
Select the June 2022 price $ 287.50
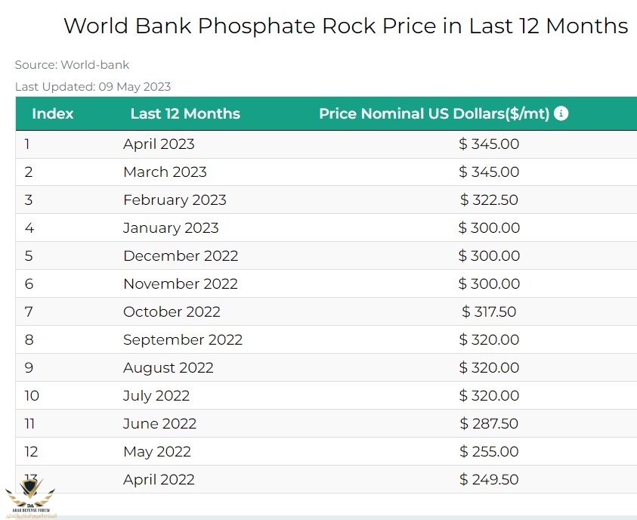pos(489,424)
